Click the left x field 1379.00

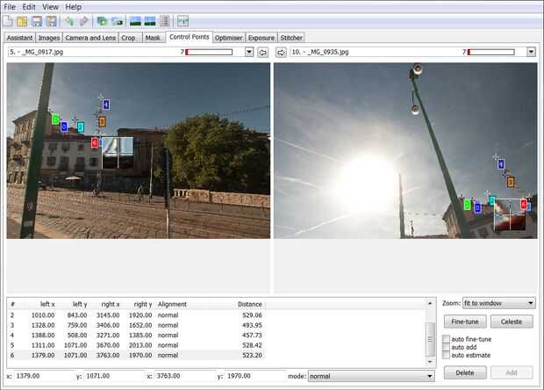pos(43,376)
